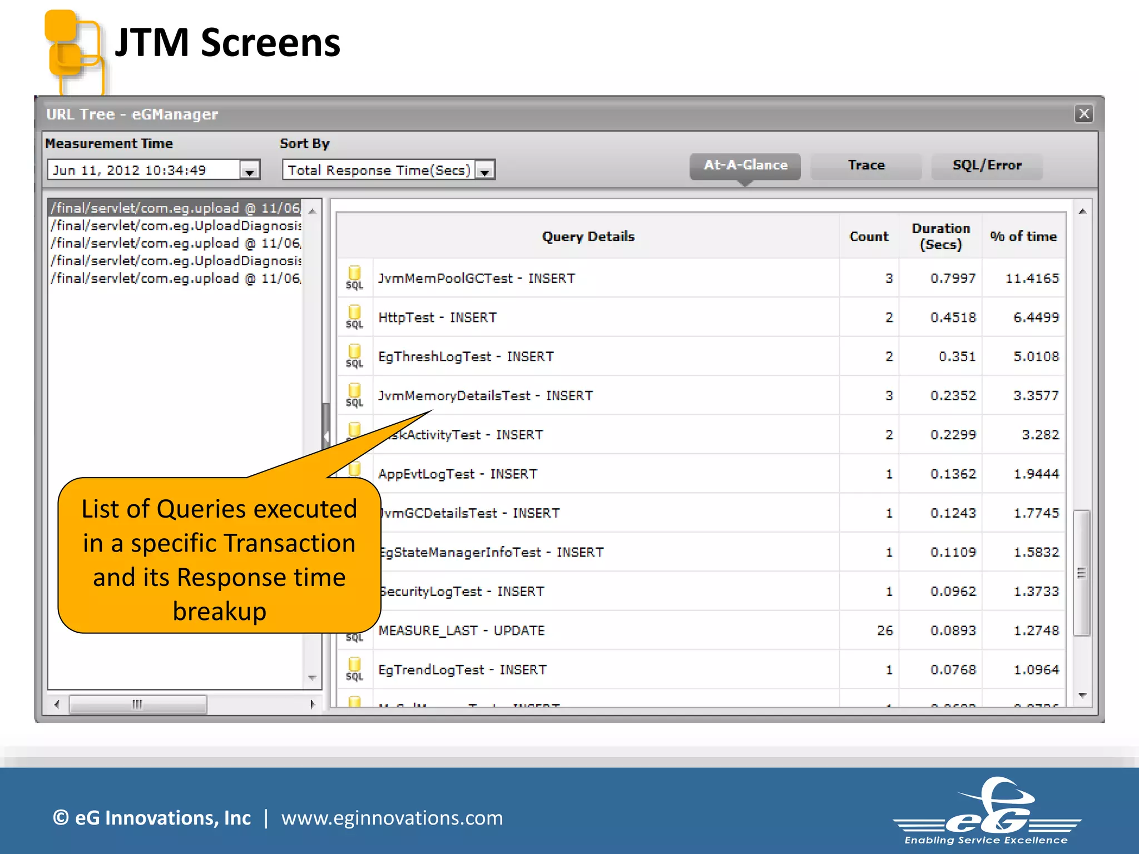Select first /final/servlet/com.eg.upload URL entry
Screen dimensions: 1139x854
175,208
